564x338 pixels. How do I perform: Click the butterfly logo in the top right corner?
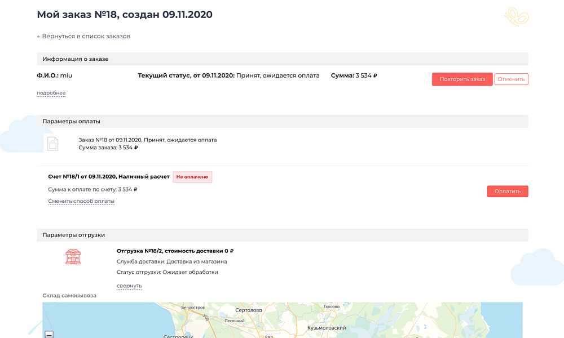coord(516,17)
